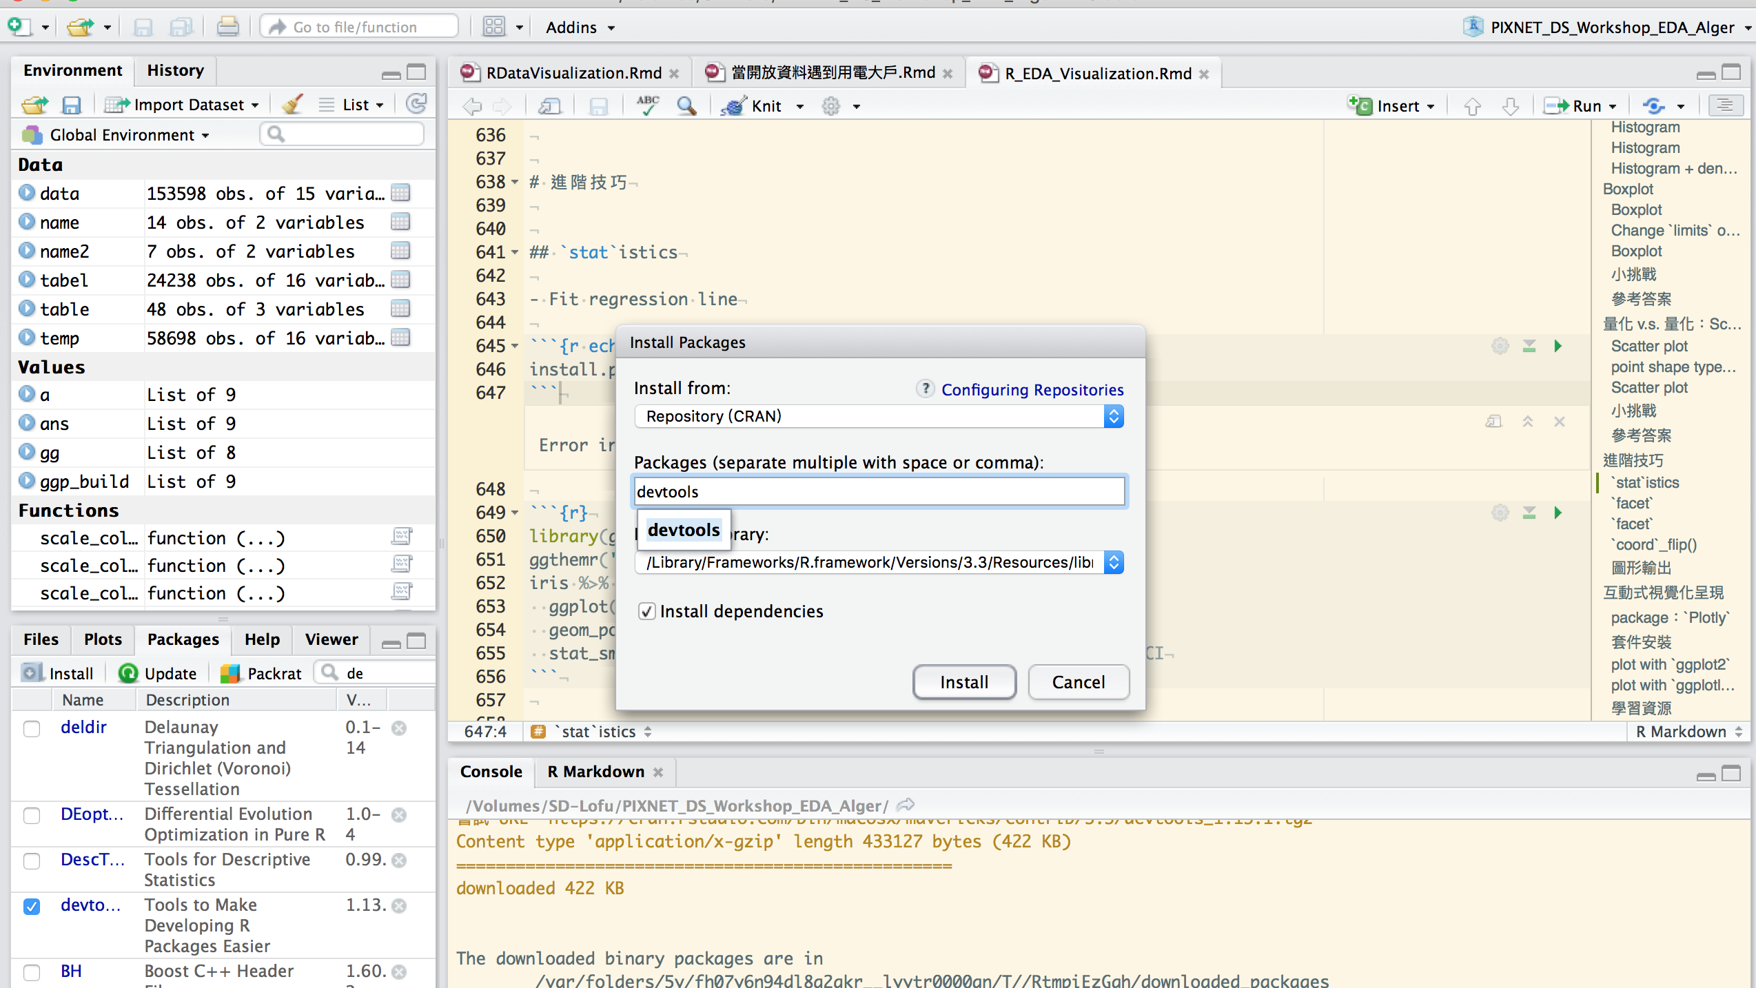Open the Configuring Repositories link
The width and height of the screenshot is (1756, 988).
pos(1032,389)
